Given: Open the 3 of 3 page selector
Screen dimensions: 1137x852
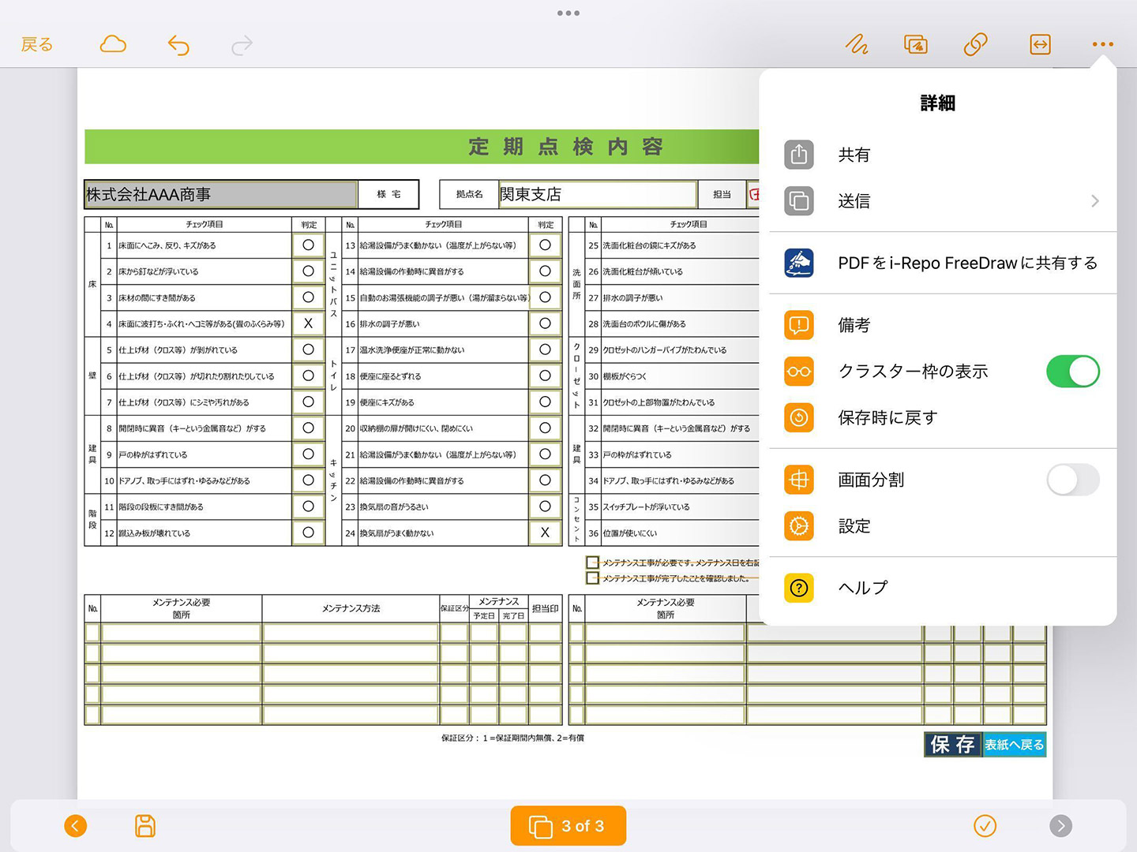Looking at the screenshot, I should [x=568, y=826].
